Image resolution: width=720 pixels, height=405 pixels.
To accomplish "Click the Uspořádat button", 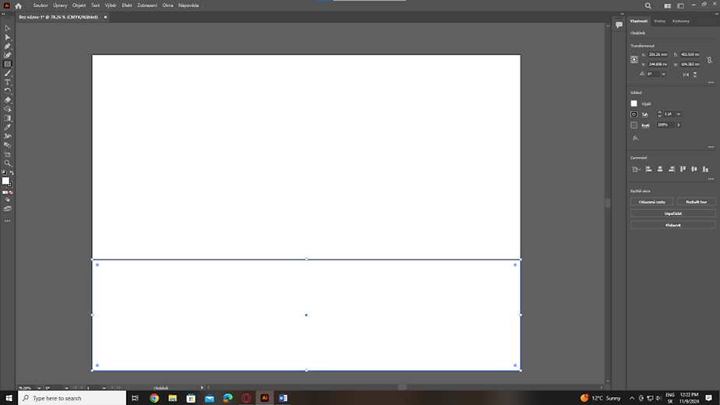I will (673, 213).
